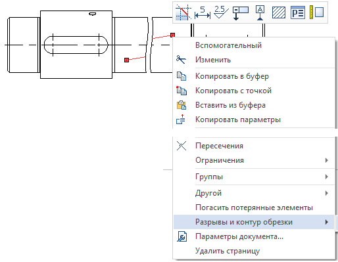Select the construction line tool icon

coord(183,12)
